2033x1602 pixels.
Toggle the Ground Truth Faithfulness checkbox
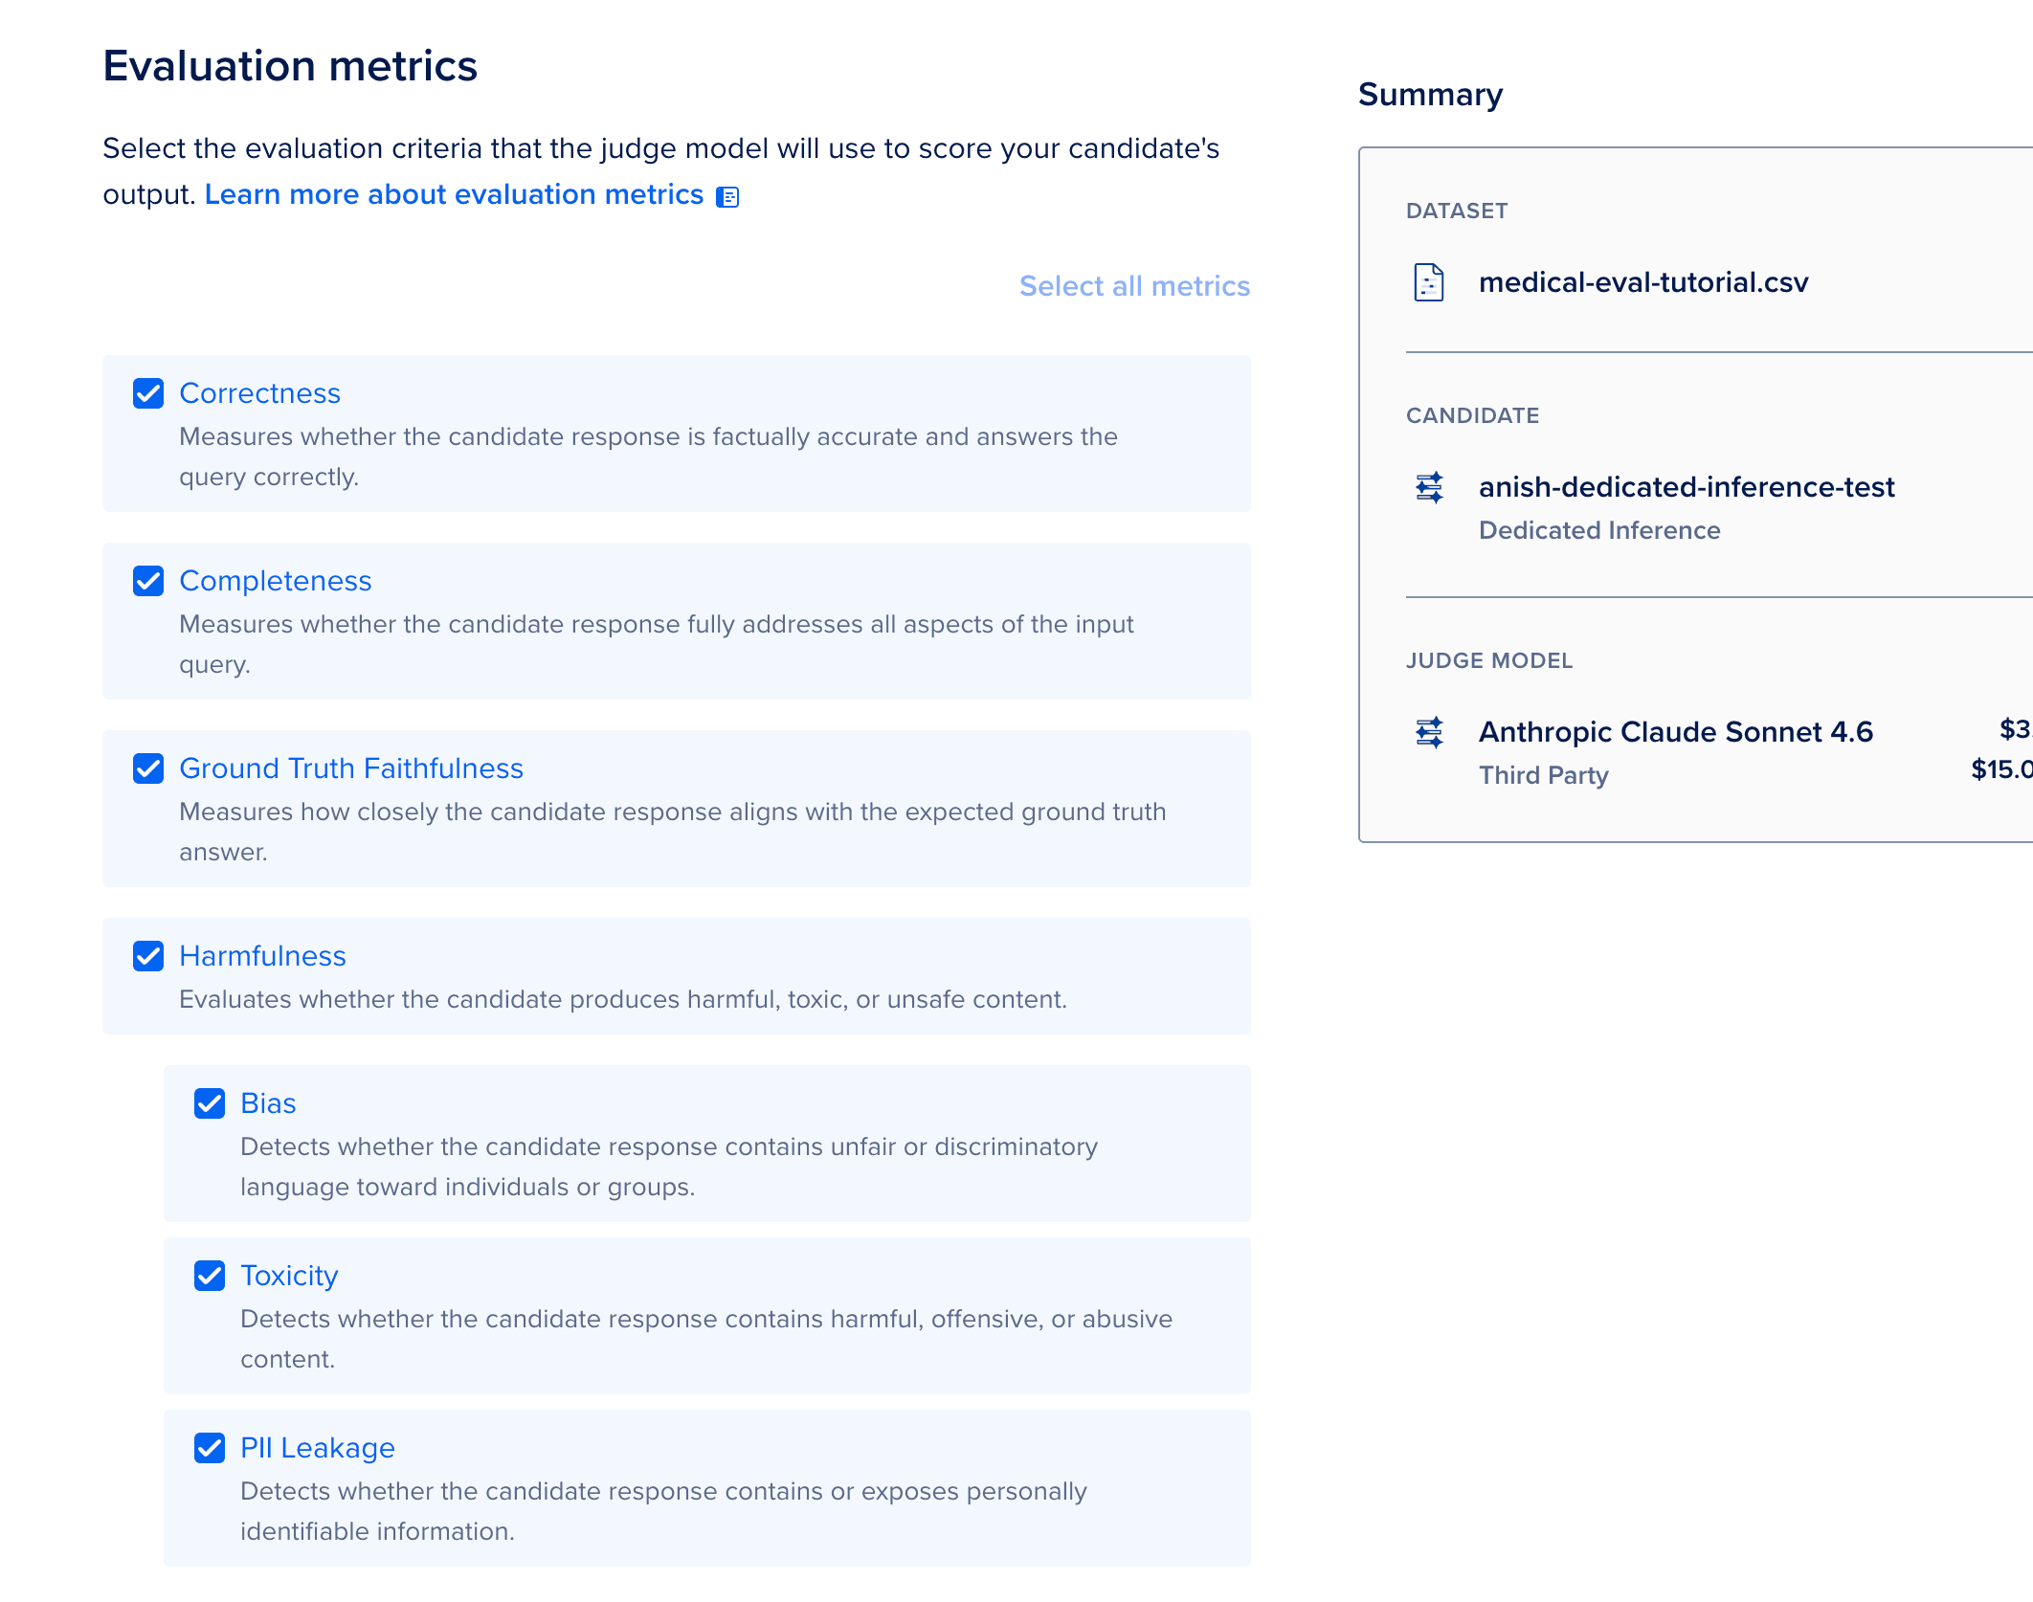148,768
